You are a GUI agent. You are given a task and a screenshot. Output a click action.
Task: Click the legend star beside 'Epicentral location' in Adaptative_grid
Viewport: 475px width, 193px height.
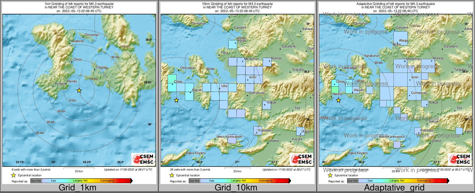[330, 175]
